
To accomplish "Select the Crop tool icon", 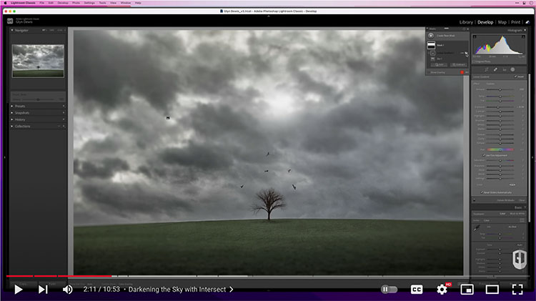I will point(487,70).
